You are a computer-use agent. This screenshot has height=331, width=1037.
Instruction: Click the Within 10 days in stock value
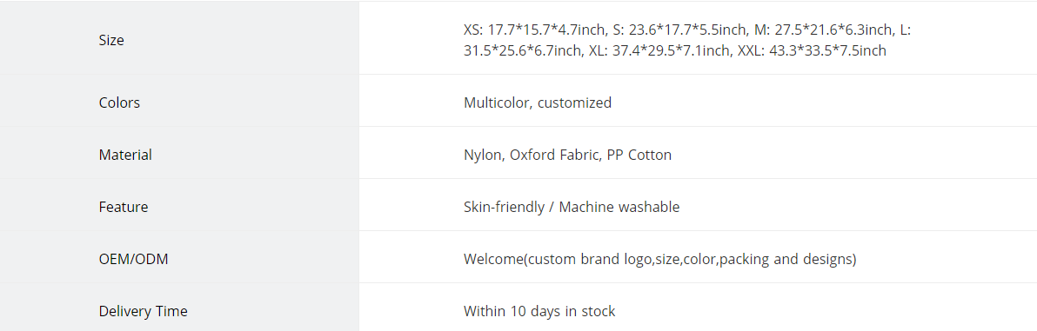pos(539,311)
